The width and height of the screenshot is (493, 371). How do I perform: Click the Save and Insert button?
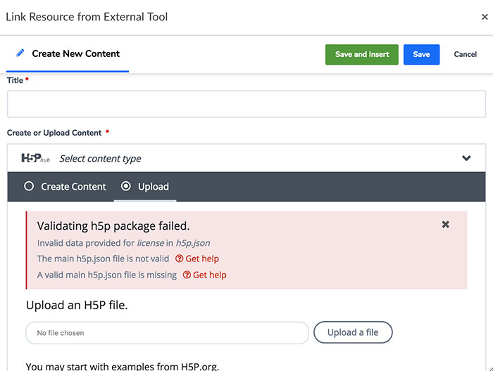point(362,55)
